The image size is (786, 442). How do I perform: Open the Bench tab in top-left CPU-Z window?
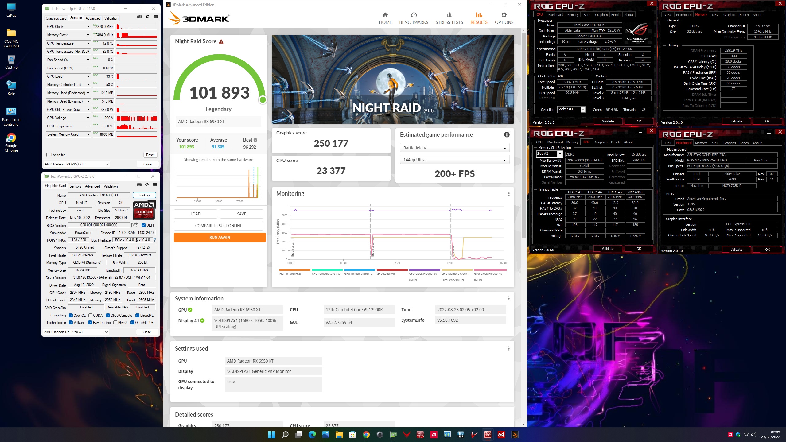click(x=616, y=15)
